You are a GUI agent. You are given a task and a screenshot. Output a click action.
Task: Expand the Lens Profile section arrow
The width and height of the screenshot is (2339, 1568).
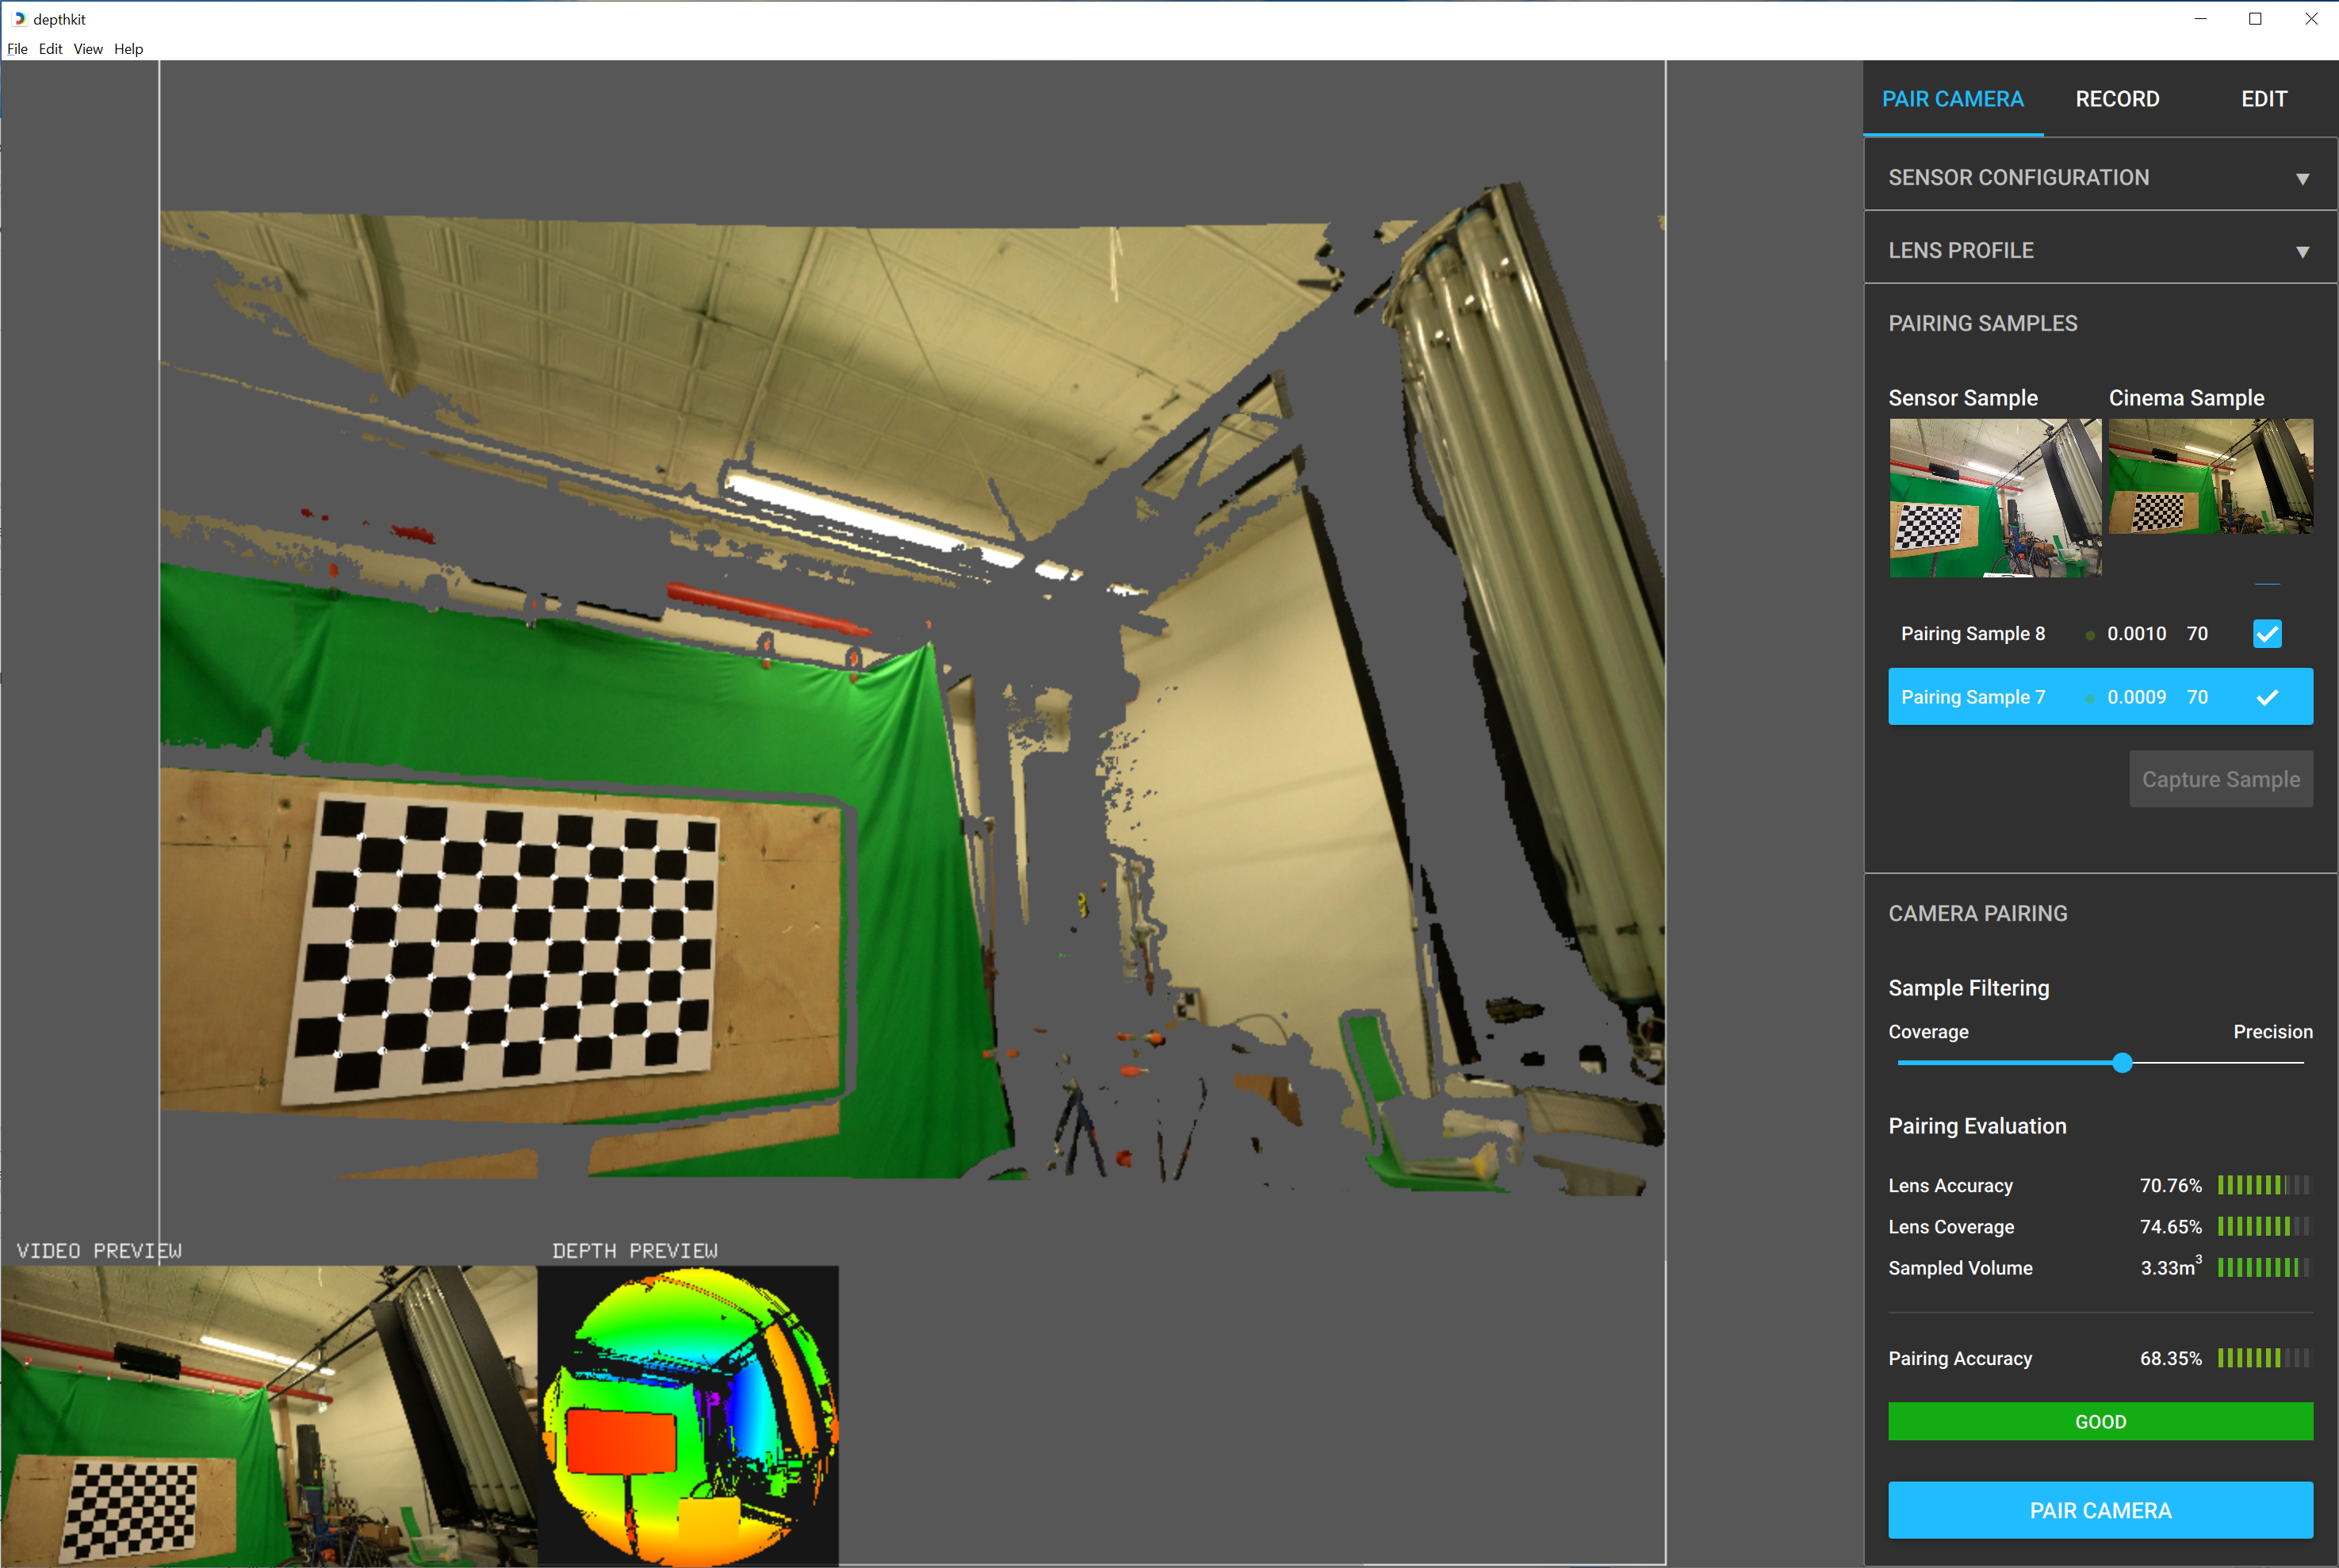(x=2302, y=252)
